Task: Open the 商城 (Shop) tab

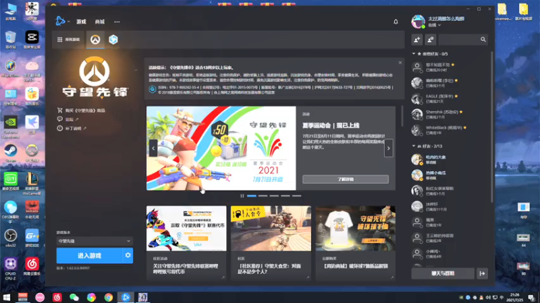Action: point(100,22)
